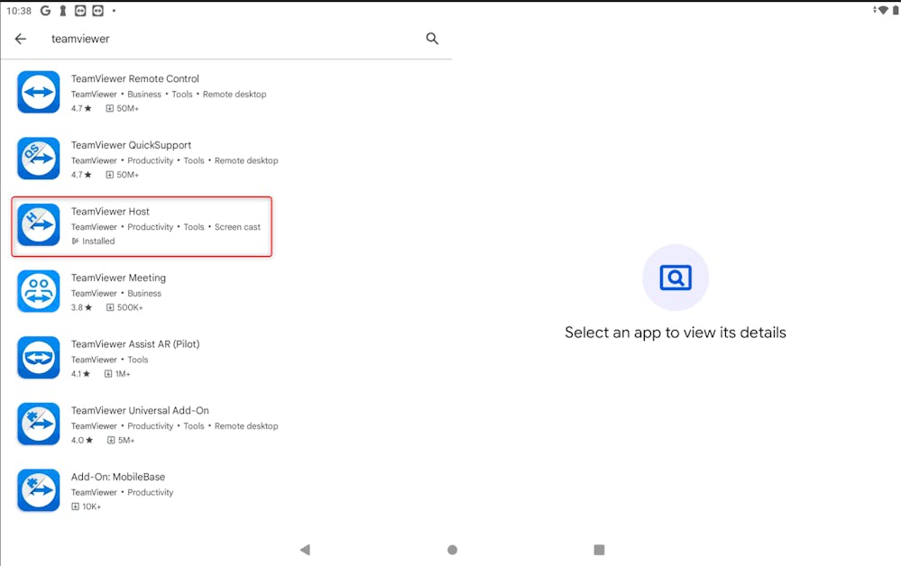
Task: Open the TeamViewer QuickSupport app icon
Action: [39, 159]
